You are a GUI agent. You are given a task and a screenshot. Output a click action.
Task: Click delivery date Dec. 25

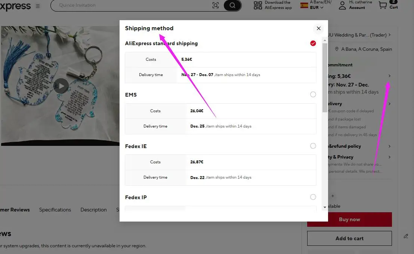[x=198, y=126]
